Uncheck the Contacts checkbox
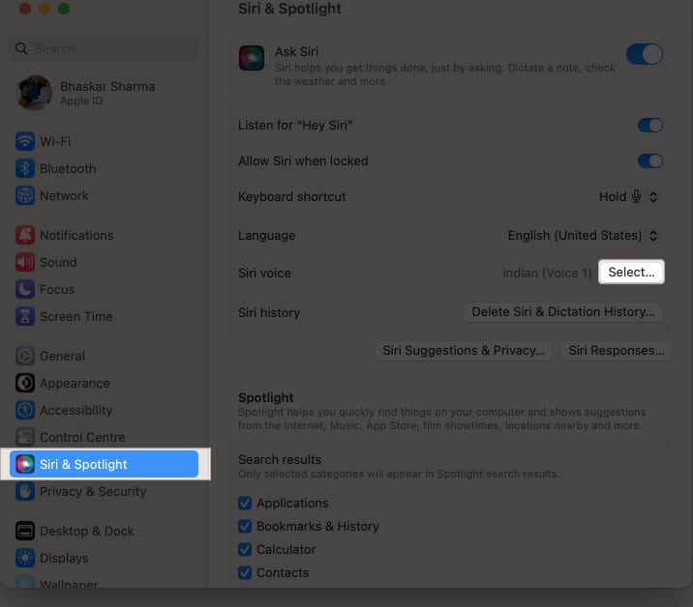The width and height of the screenshot is (693, 607). pos(245,572)
